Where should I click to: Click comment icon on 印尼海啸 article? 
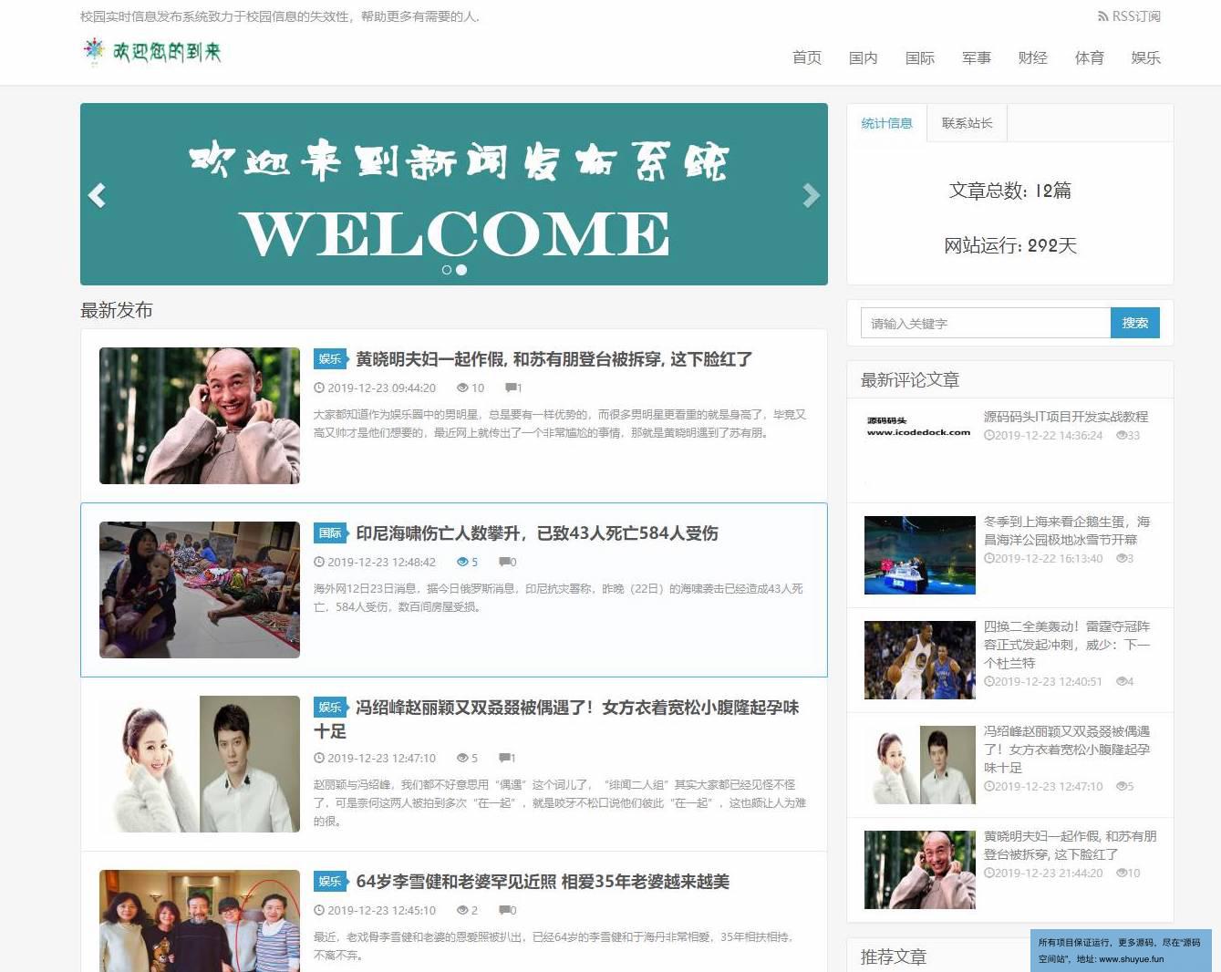pos(504,562)
